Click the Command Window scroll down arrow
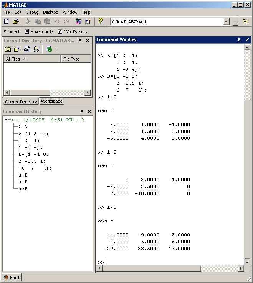This screenshot has width=253, height=283. coord(247,262)
